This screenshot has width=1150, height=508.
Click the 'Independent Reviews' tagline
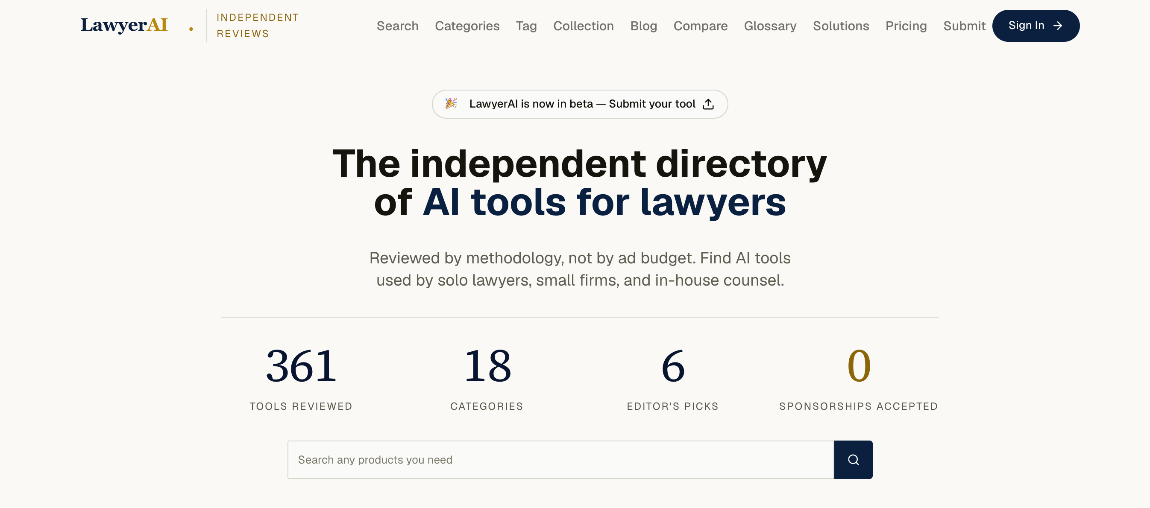tap(257, 26)
